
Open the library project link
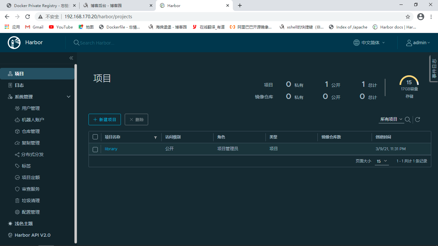click(x=111, y=149)
